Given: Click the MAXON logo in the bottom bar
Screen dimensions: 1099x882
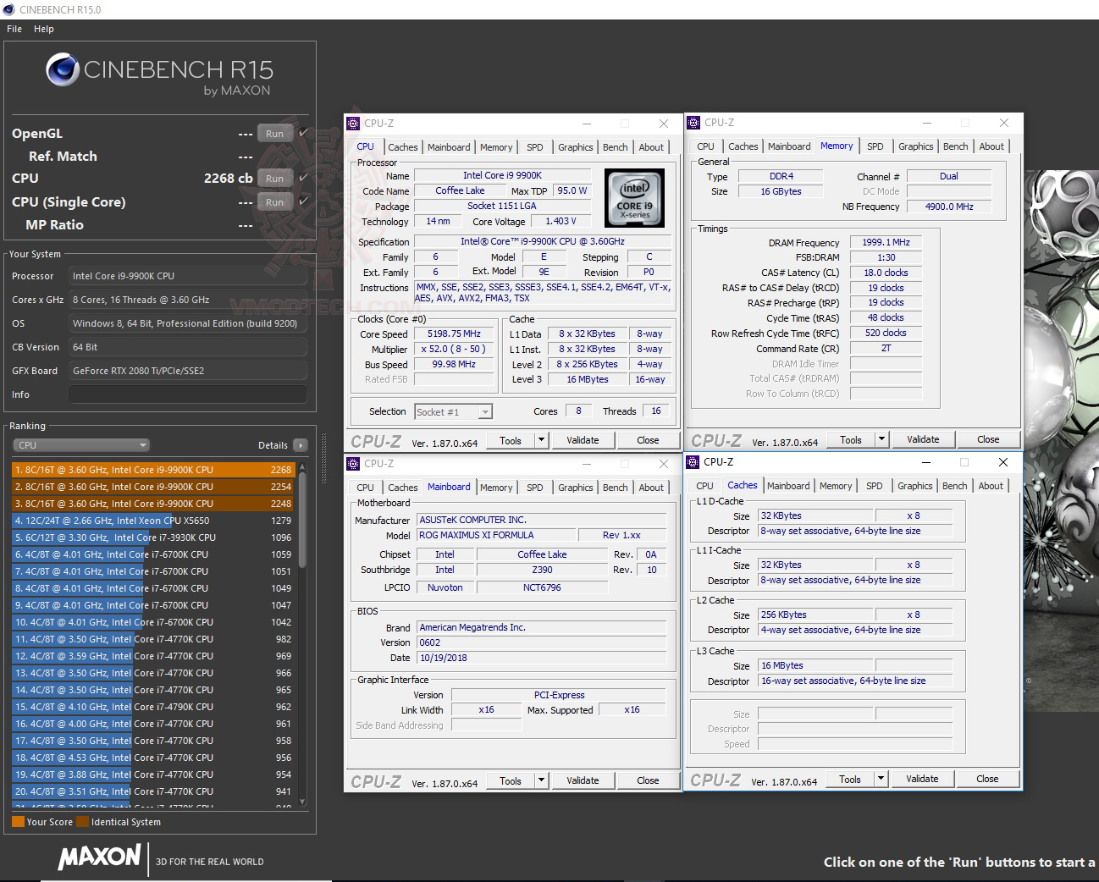Looking at the screenshot, I should click(98, 858).
